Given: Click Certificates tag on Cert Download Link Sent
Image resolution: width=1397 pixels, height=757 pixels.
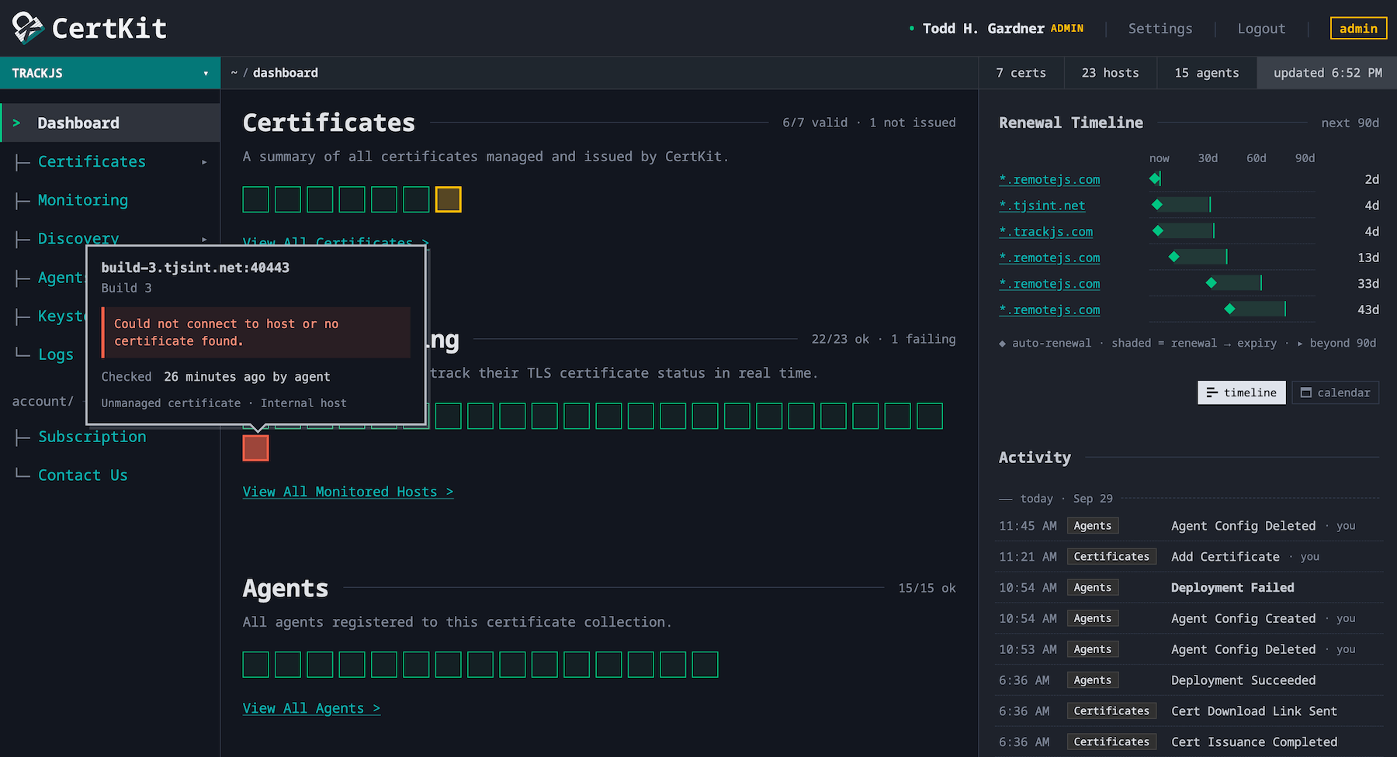Looking at the screenshot, I should point(1111,711).
